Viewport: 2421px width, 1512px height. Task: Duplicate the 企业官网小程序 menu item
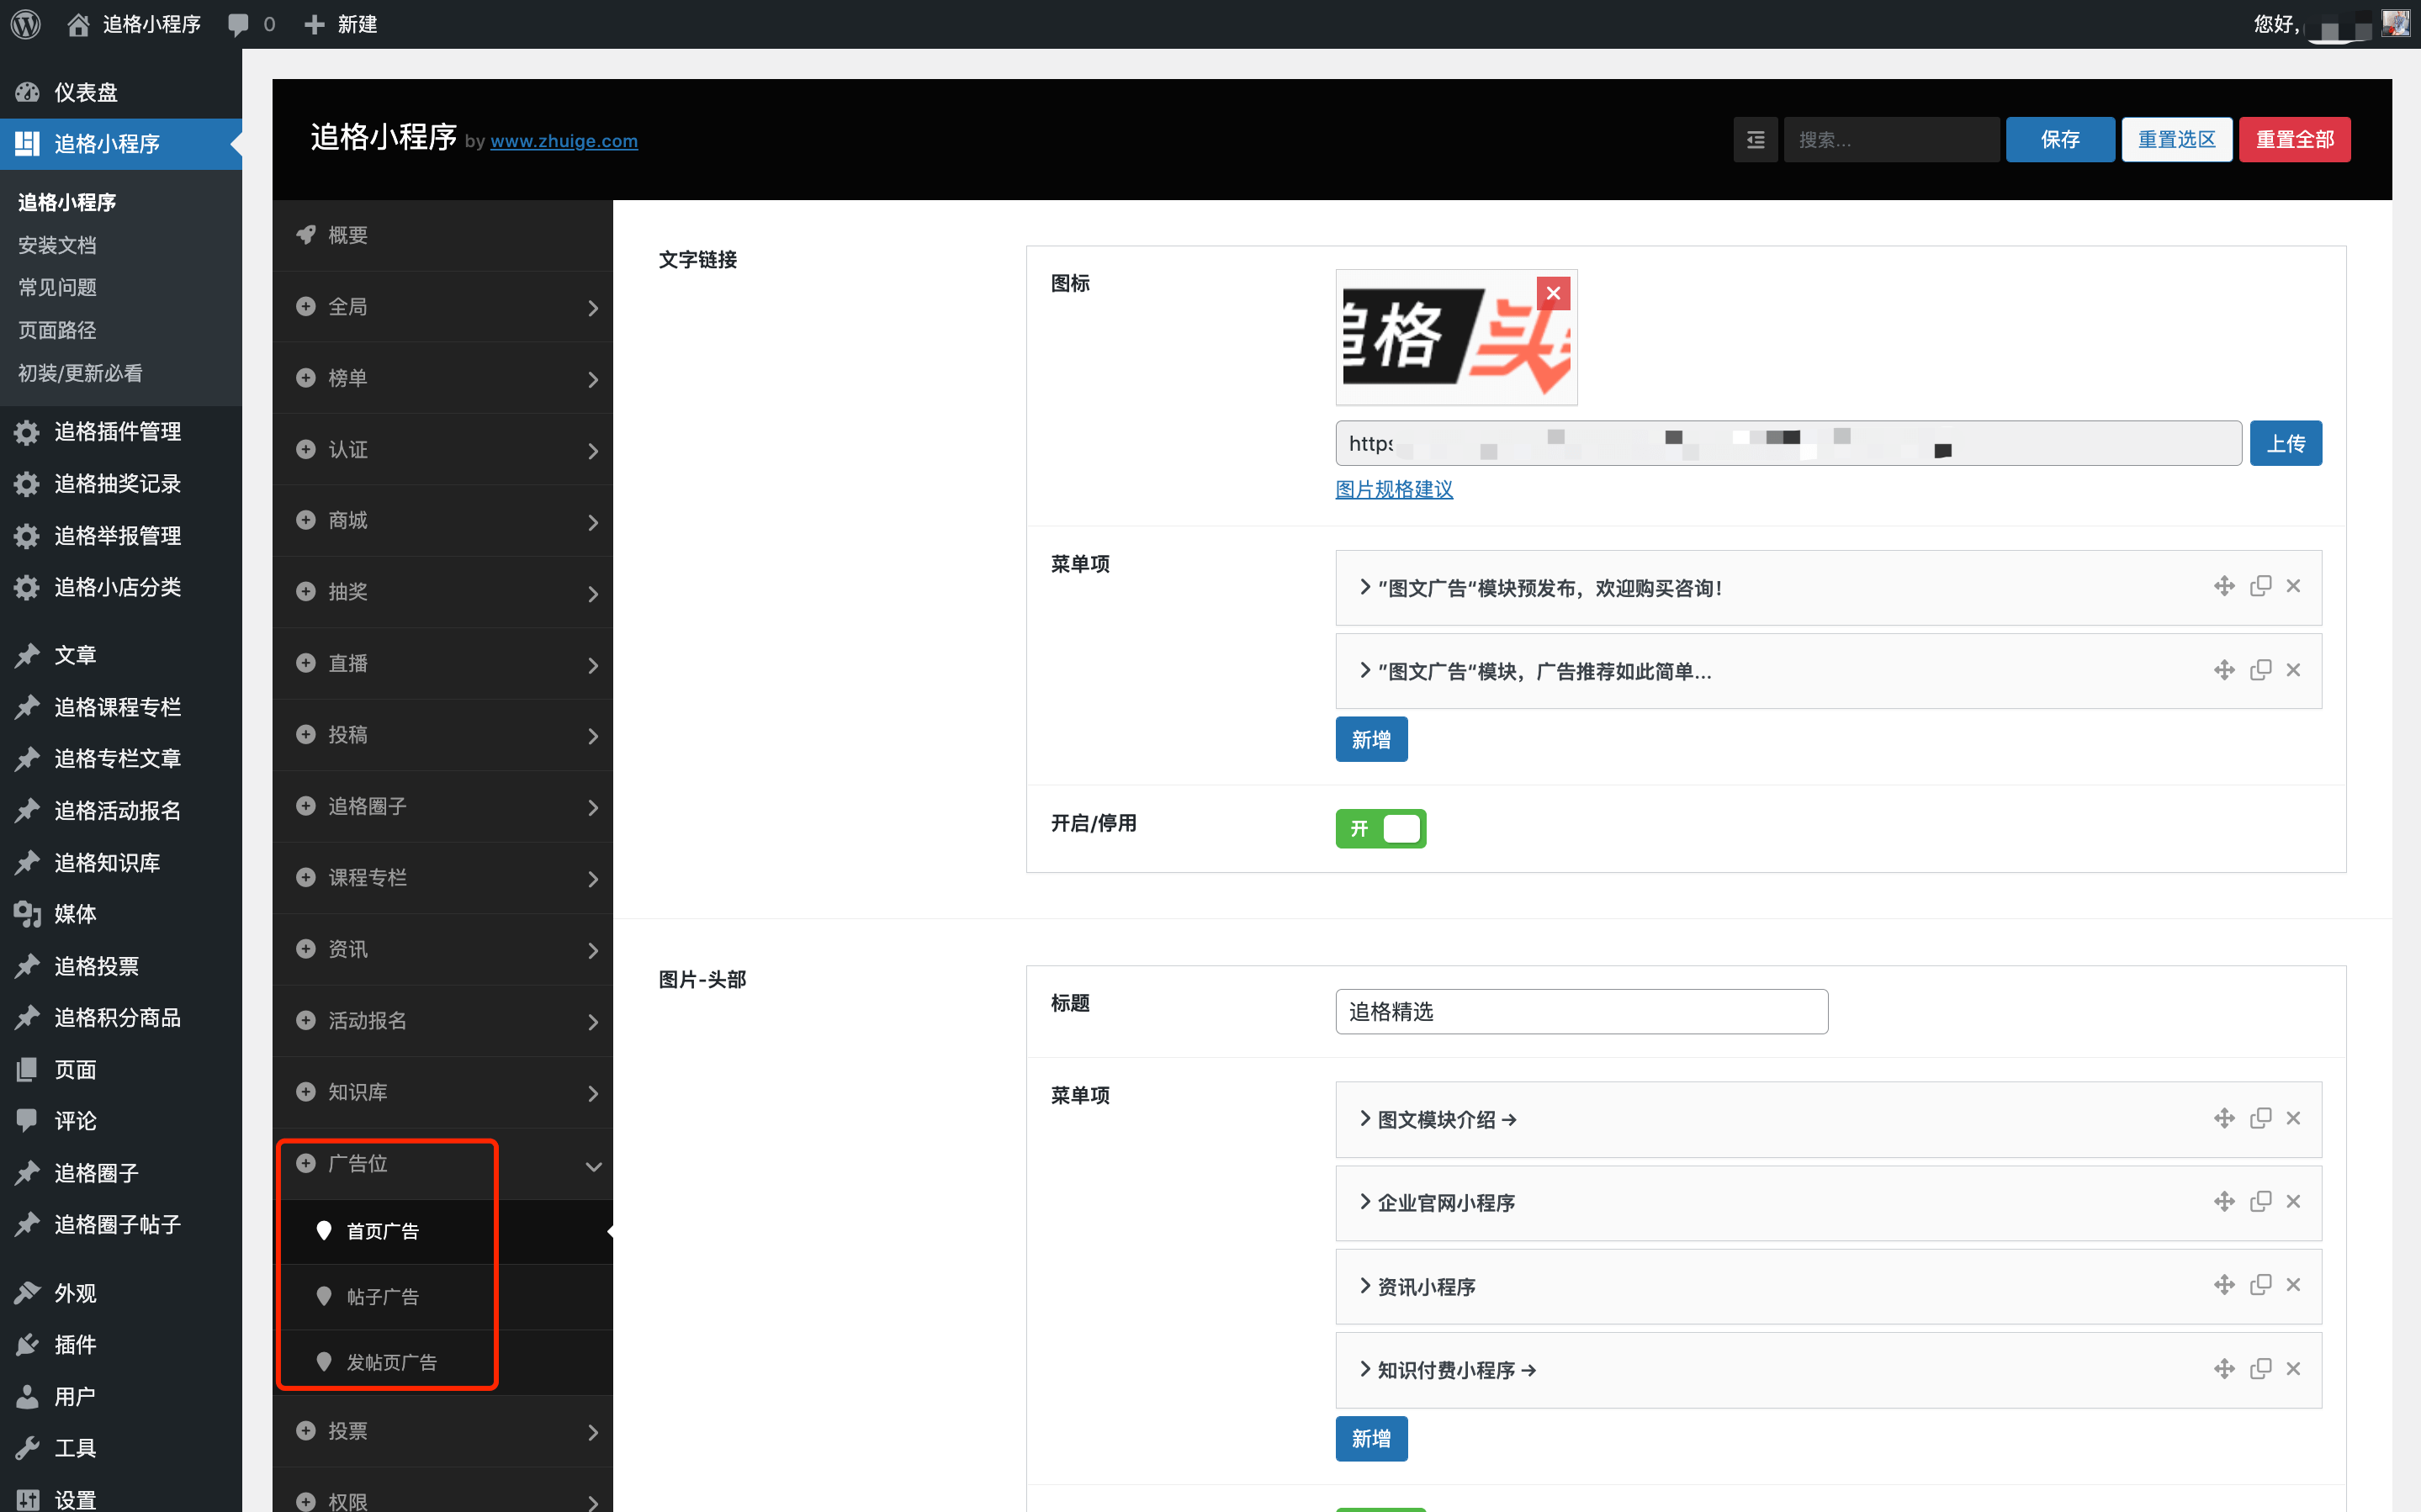[x=2260, y=1201]
